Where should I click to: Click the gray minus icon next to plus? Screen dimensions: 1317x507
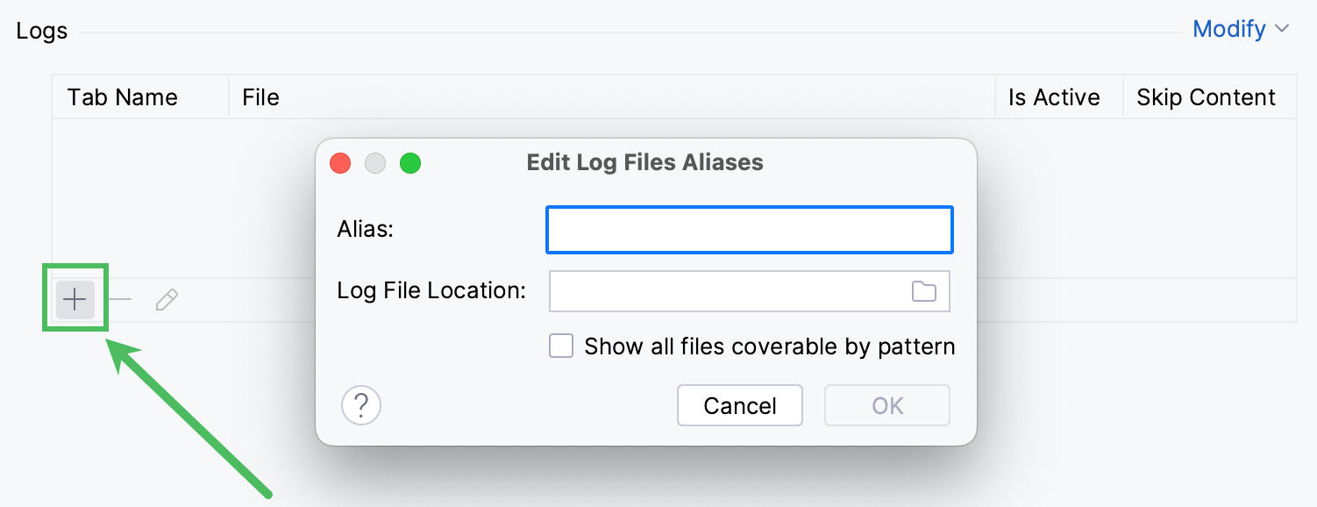pyautogui.click(x=121, y=299)
